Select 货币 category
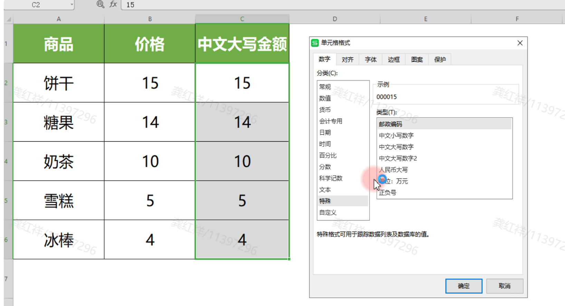The height and width of the screenshot is (306, 565). 343,110
